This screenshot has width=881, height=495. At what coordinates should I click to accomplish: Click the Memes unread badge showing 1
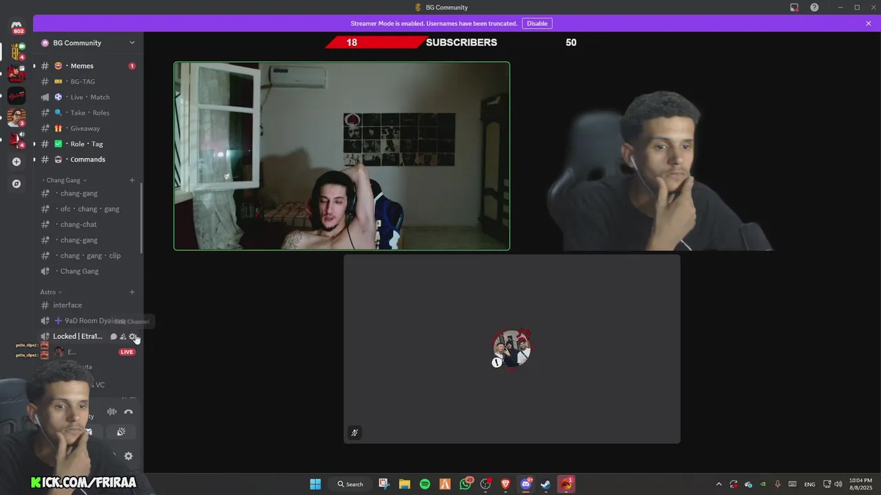(x=132, y=66)
